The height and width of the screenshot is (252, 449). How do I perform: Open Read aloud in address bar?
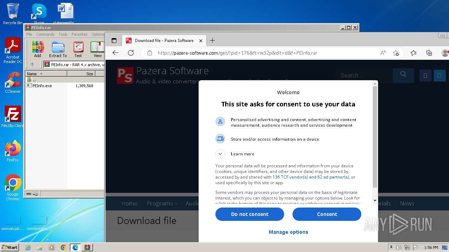coord(383,53)
